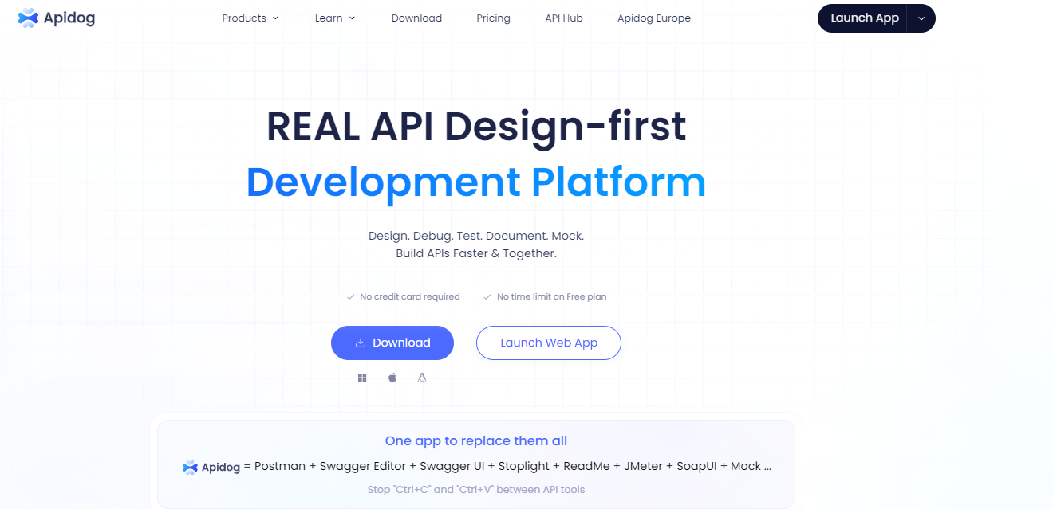Click 'No time limit on Free plan' text
This screenshot has width=1053, height=509.
click(x=551, y=296)
